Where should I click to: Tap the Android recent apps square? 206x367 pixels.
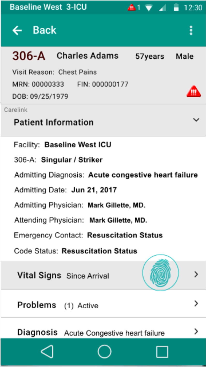click(162, 352)
